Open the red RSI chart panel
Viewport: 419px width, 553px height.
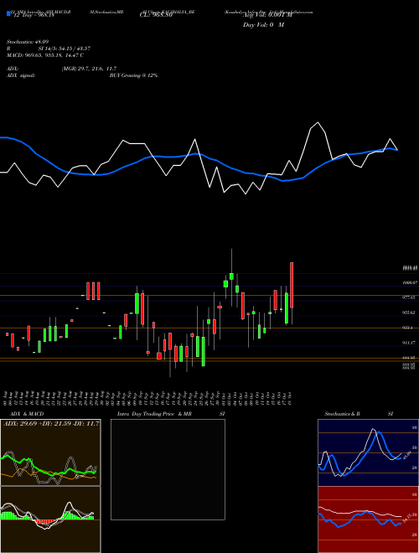[368, 519]
